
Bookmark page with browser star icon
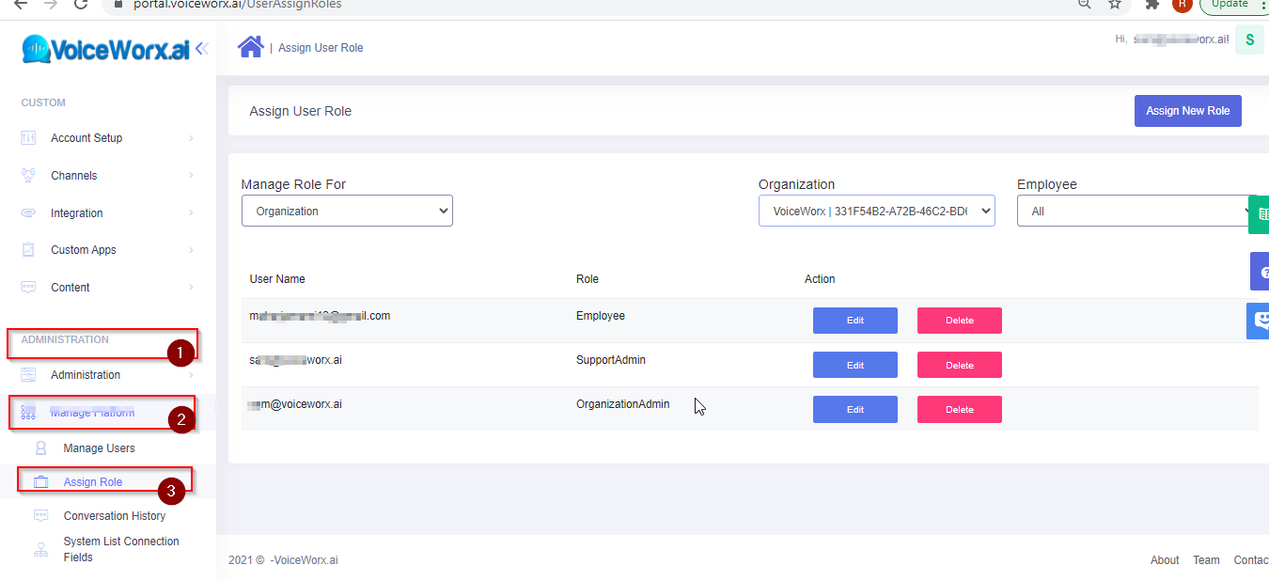point(1115,5)
